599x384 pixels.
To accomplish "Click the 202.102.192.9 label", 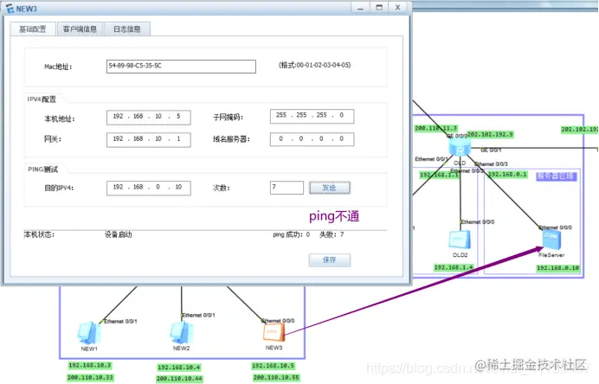I will click(x=490, y=134).
